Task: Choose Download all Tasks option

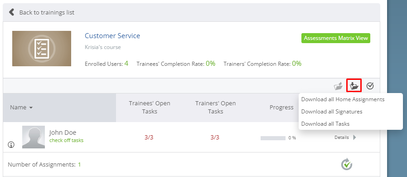Action: click(325, 124)
